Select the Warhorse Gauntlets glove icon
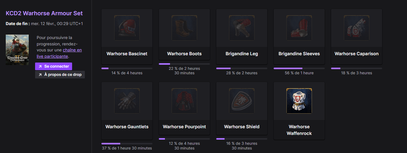 click(127, 101)
